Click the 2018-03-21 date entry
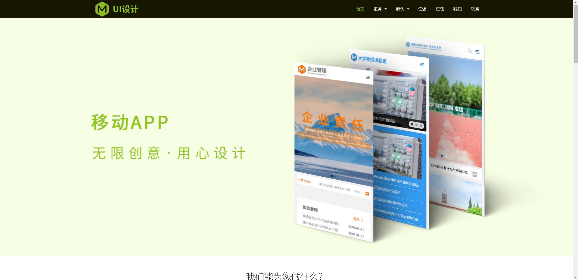 [356, 235]
